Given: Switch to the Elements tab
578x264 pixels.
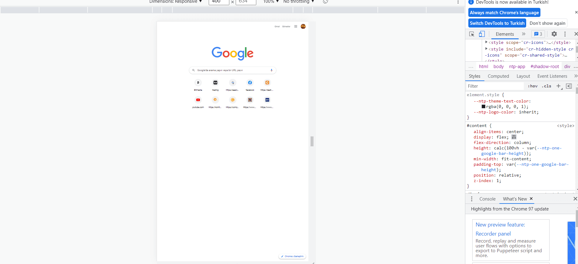Looking at the screenshot, I should click(505, 34).
